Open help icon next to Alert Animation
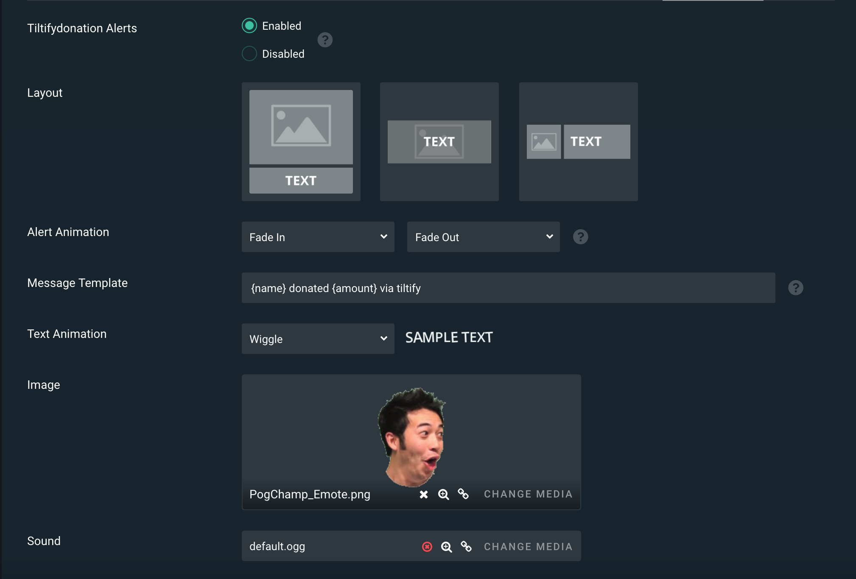This screenshot has height=579, width=856. pyautogui.click(x=581, y=237)
